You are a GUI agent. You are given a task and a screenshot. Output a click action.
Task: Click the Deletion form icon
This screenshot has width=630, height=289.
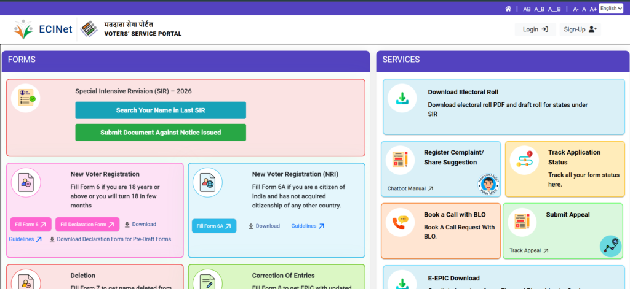click(x=26, y=280)
